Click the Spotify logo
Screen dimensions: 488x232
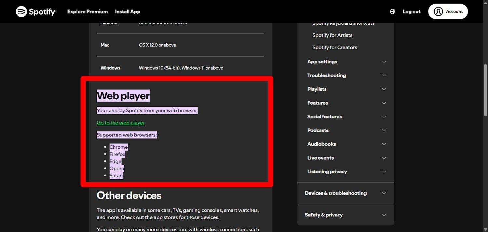pos(36,11)
